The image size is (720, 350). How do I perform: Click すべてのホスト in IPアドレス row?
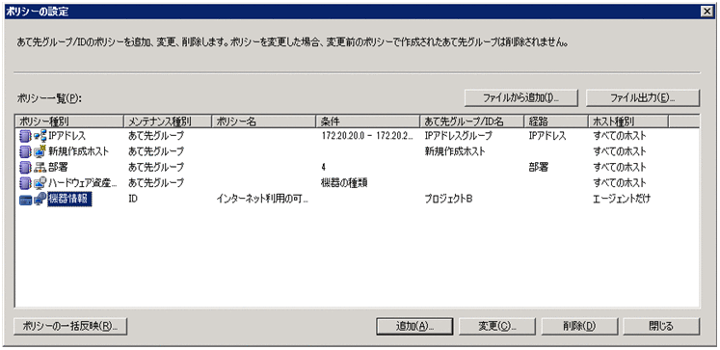click(x=620, y=136)
